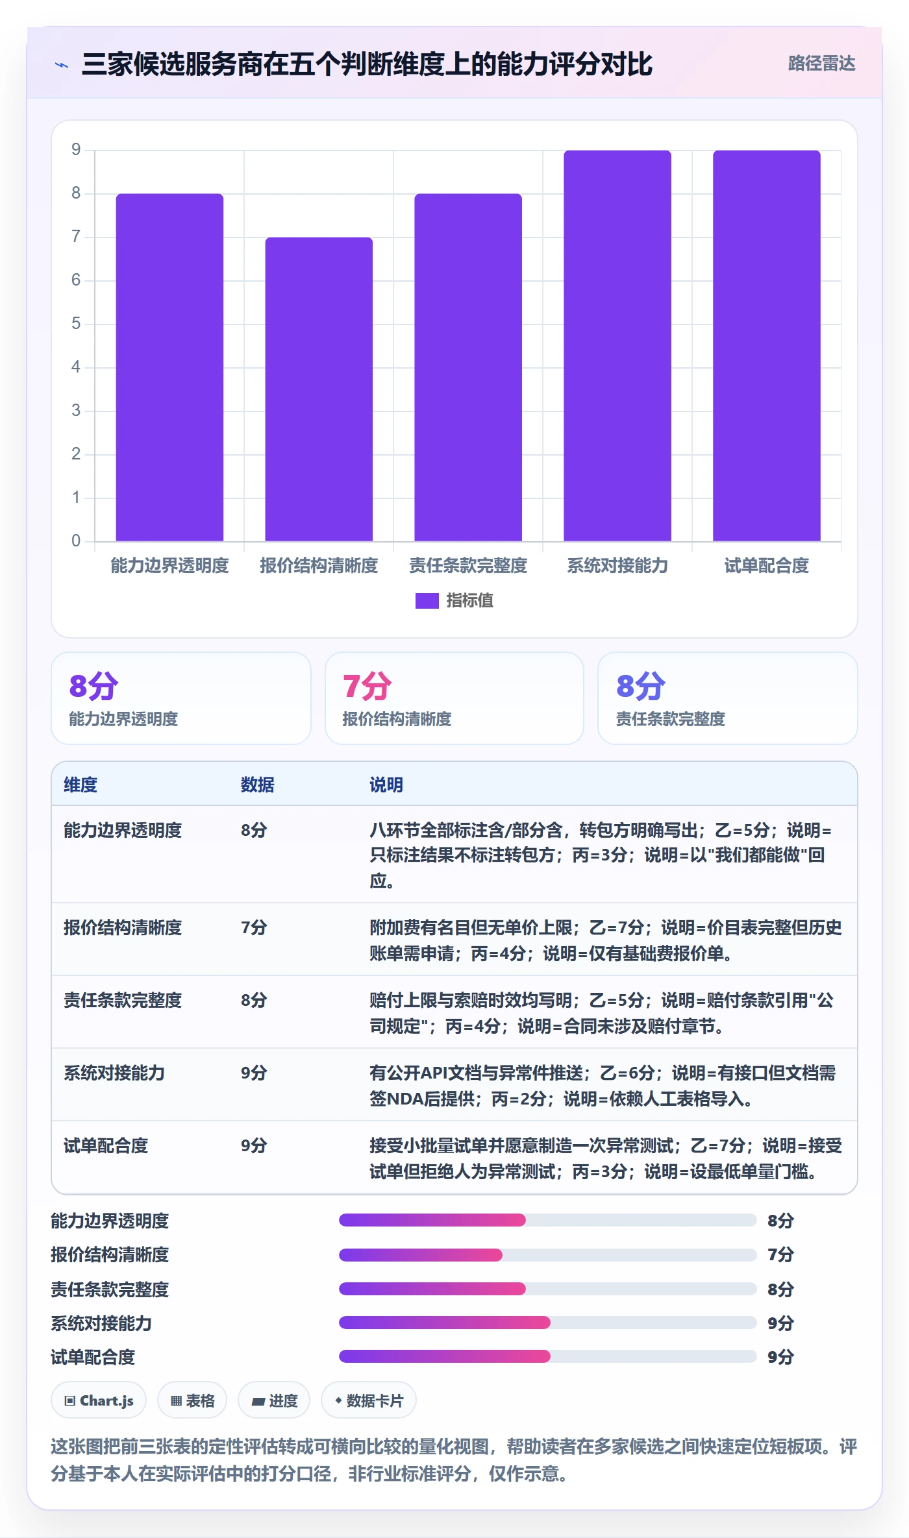Select the 数据卡片 chip
The height and width of the screenshot is (1538, 909).
point(369,1400)
